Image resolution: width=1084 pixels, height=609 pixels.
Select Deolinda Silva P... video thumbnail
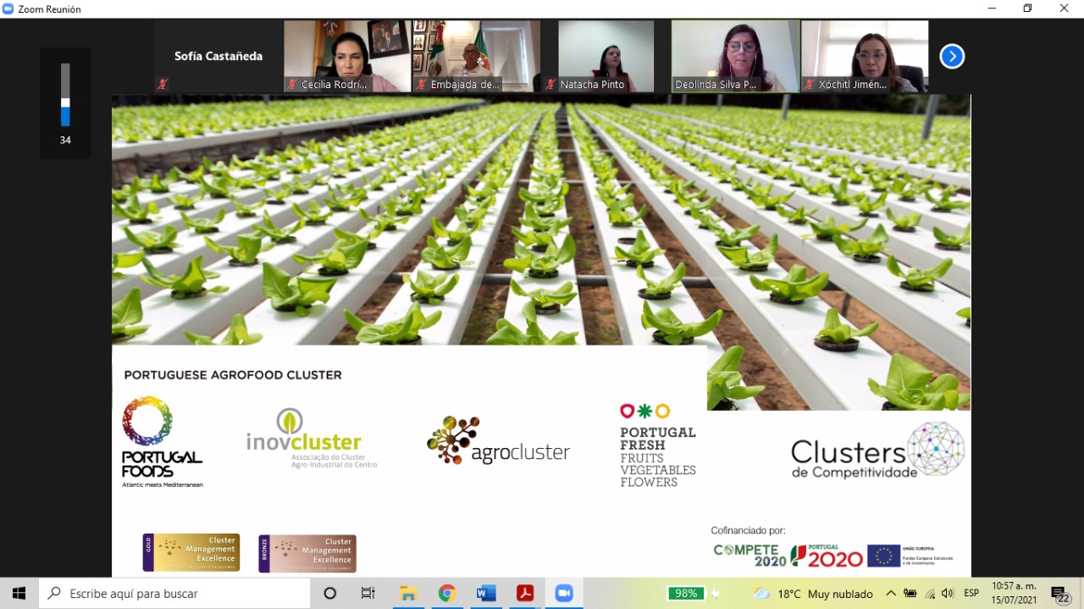pyautogui.click(x=735, y=56)
